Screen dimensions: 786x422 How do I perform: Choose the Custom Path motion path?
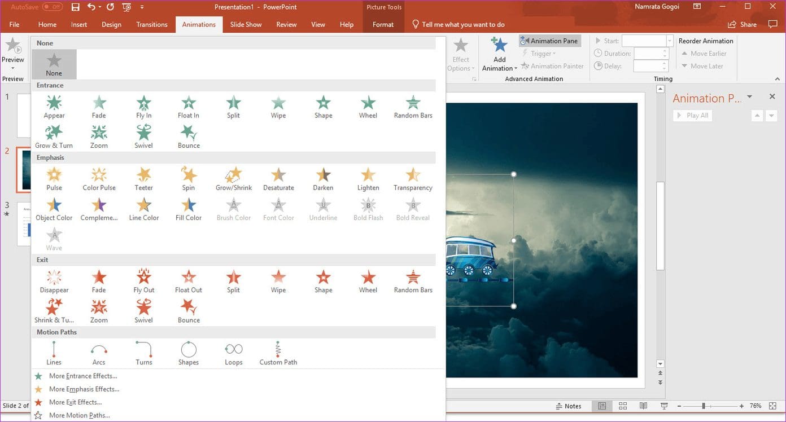[278, 353]
